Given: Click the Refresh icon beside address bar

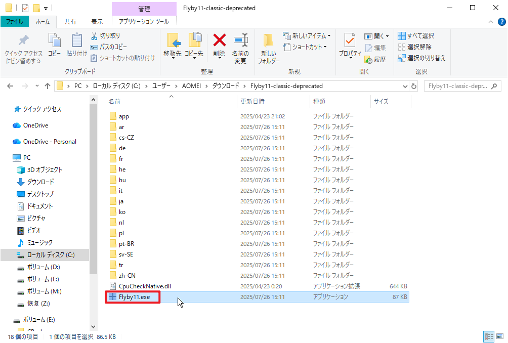Looking at the screenshot, I should click(x=414, y=86).
